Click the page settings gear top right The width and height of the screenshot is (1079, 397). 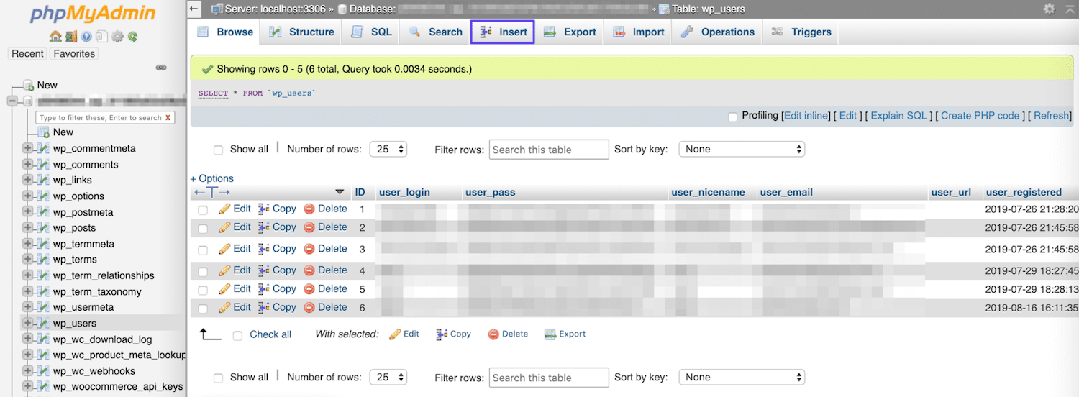click(1049, 9)
